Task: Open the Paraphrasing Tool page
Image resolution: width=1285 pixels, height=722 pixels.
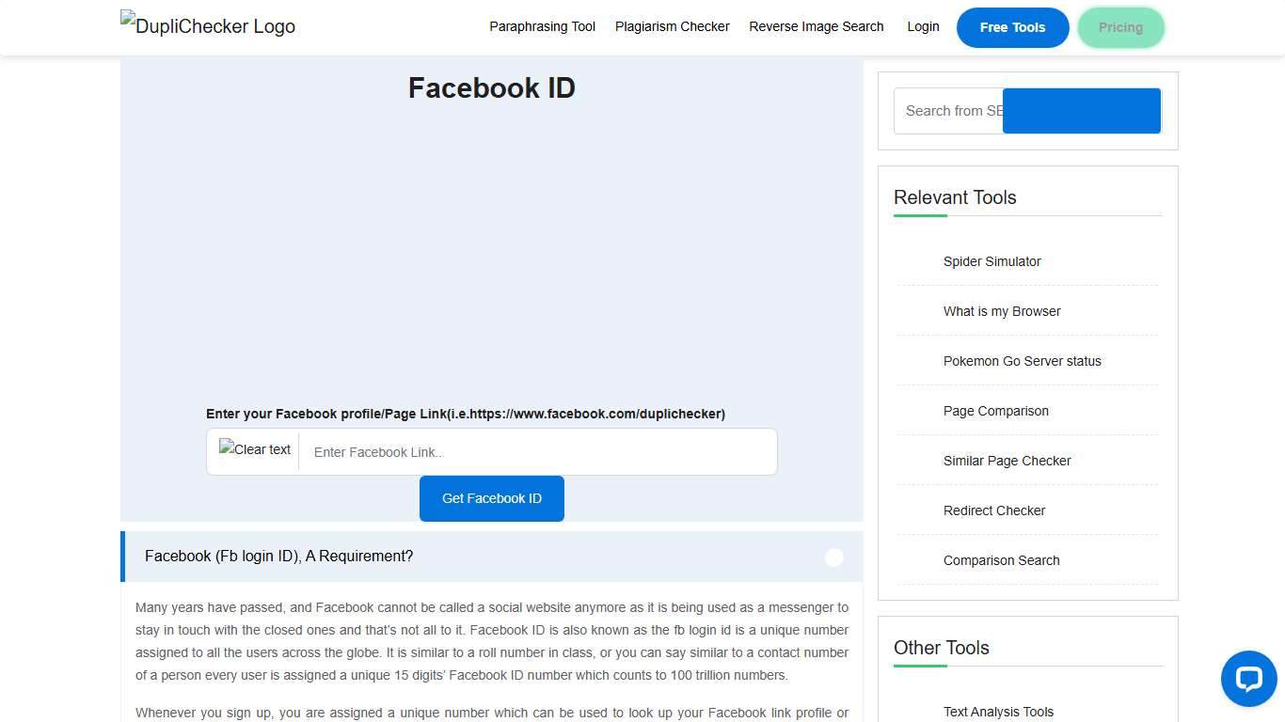Action: [542, 26]
